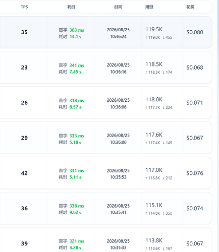Open the 10:36:00 log entry

[106, 138]
